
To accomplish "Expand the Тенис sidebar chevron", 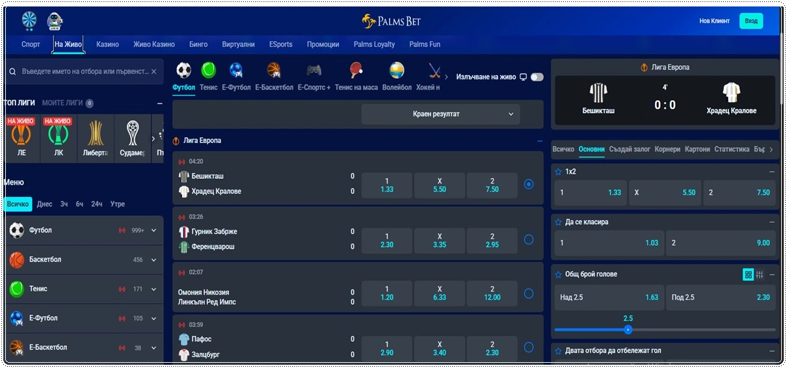I will [154, 289].
